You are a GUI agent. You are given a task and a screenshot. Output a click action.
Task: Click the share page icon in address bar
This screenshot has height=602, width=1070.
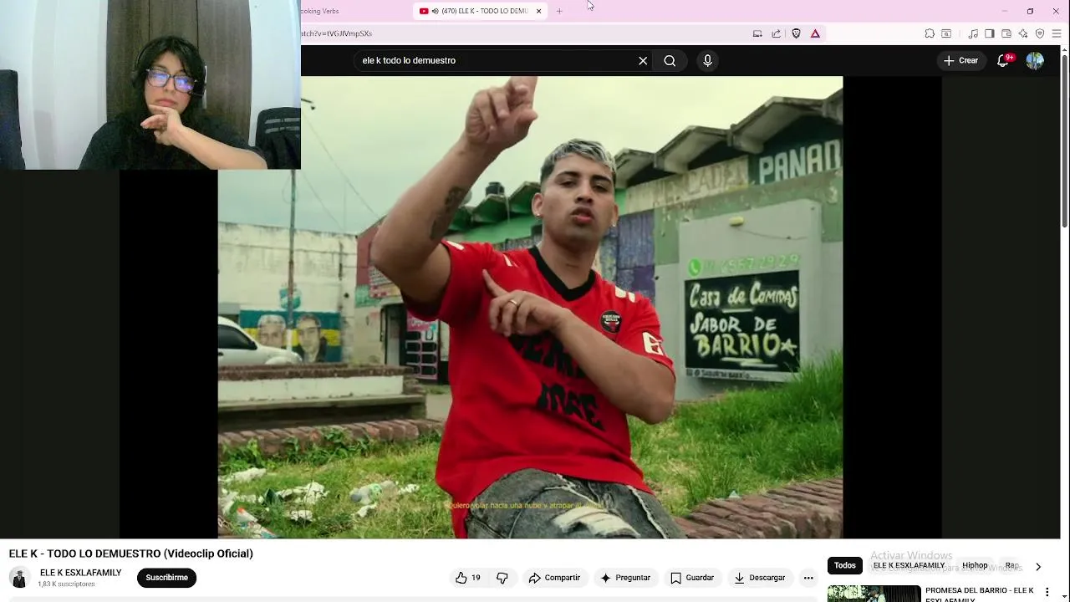[x=776, y=33]
